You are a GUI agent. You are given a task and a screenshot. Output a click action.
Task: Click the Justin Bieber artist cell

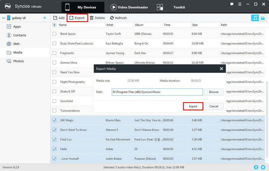tap(114, 159)
